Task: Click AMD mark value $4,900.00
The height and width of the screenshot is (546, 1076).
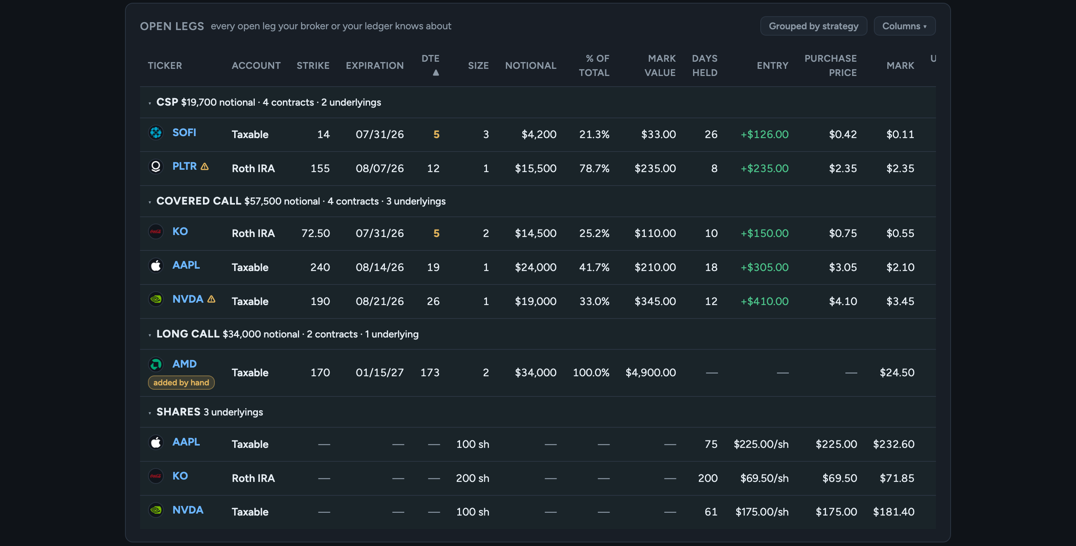Action: point(650,373)
